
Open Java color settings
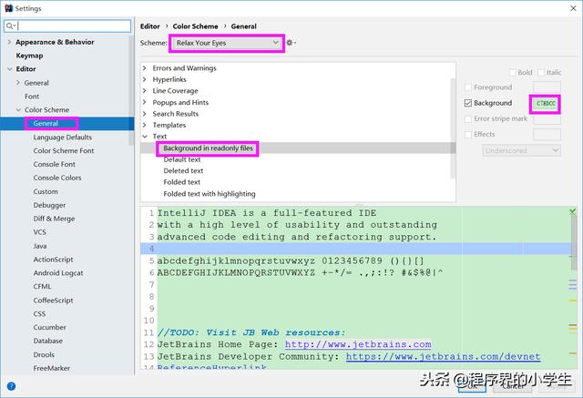pyautogui.click(x=40, y=246)
